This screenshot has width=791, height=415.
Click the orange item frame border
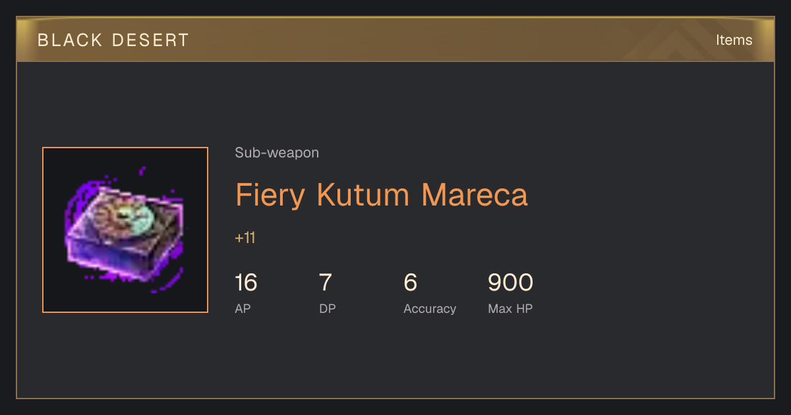(x=125, y=148)
